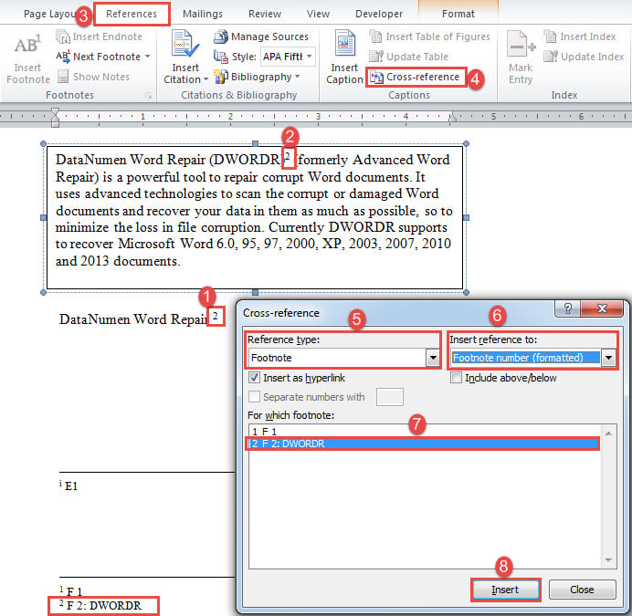Click endnote text 'E1'
The image size is (632, 616).
[71, 486]
